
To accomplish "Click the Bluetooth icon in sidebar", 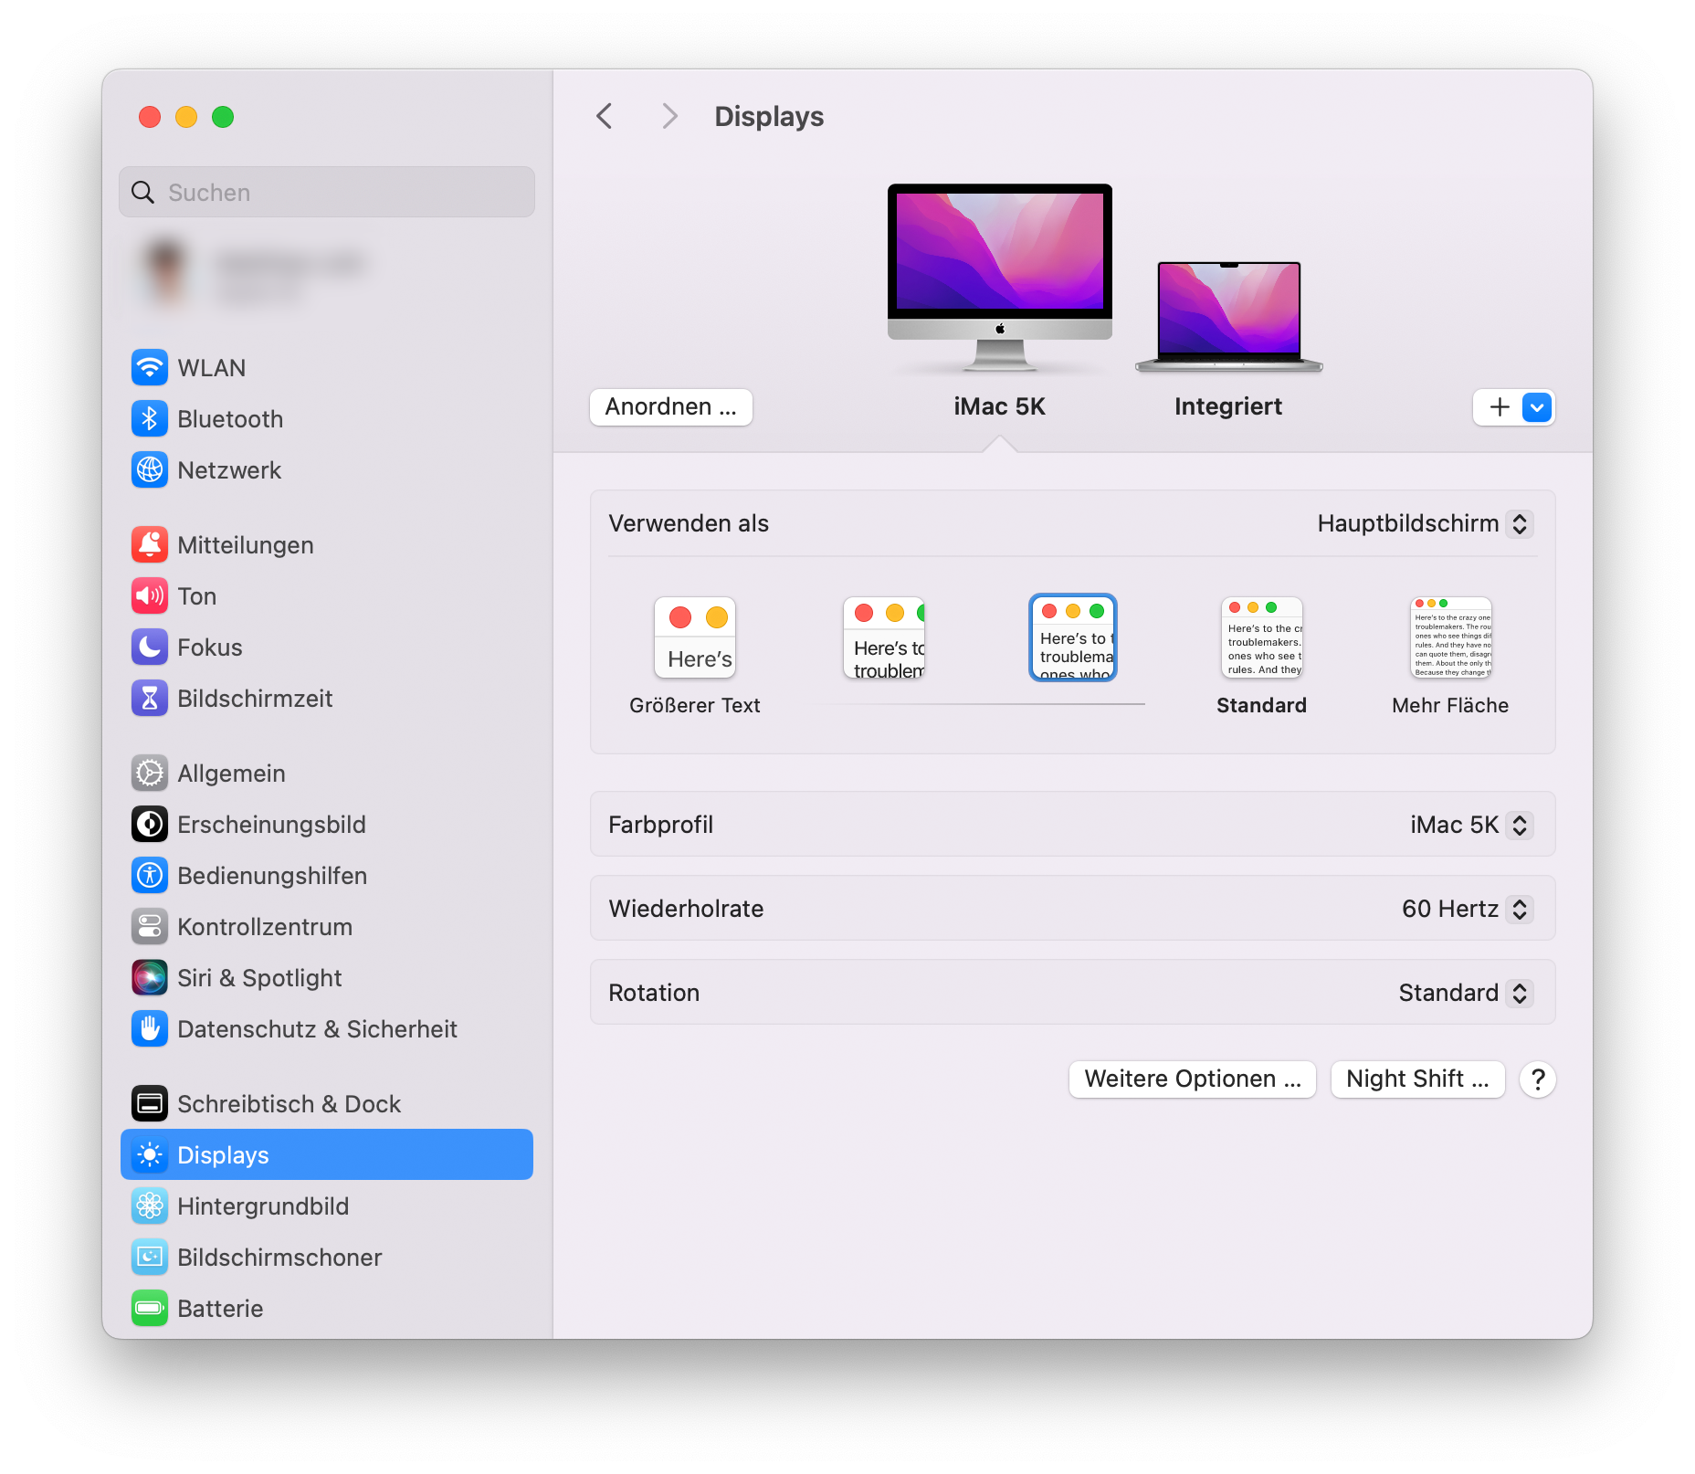I will [x=150, y=419].
